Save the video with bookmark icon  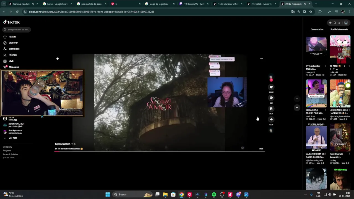[271, 109]
